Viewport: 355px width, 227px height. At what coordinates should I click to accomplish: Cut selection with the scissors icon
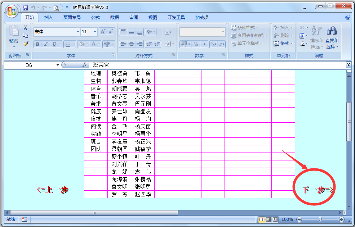tap(25, 28)
